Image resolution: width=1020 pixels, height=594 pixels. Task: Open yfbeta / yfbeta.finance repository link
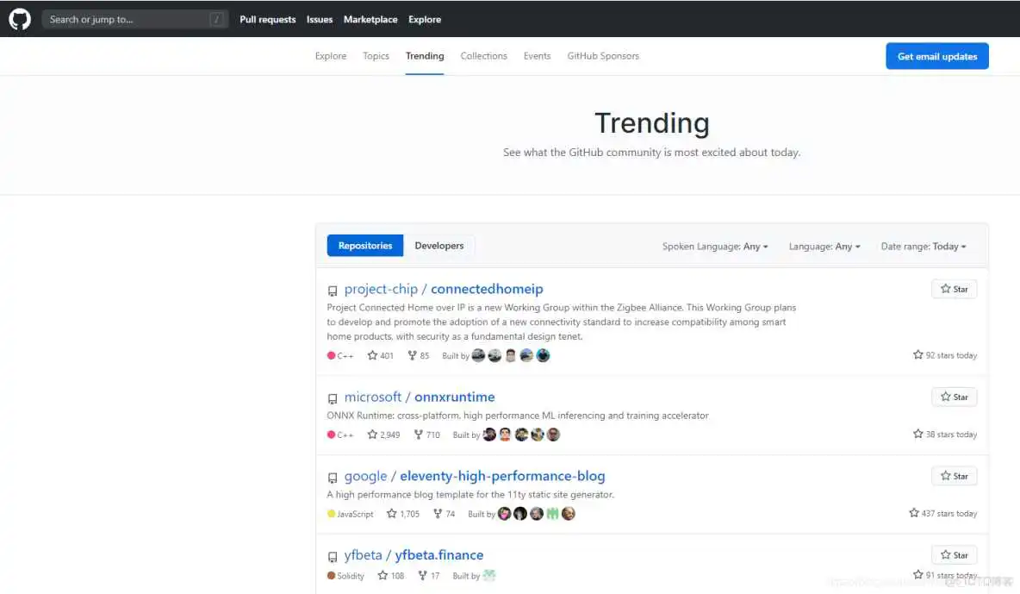click(414, 555)
